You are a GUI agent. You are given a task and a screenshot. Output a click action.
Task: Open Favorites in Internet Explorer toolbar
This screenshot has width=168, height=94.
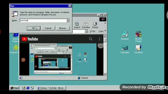(x=86, y=25)
